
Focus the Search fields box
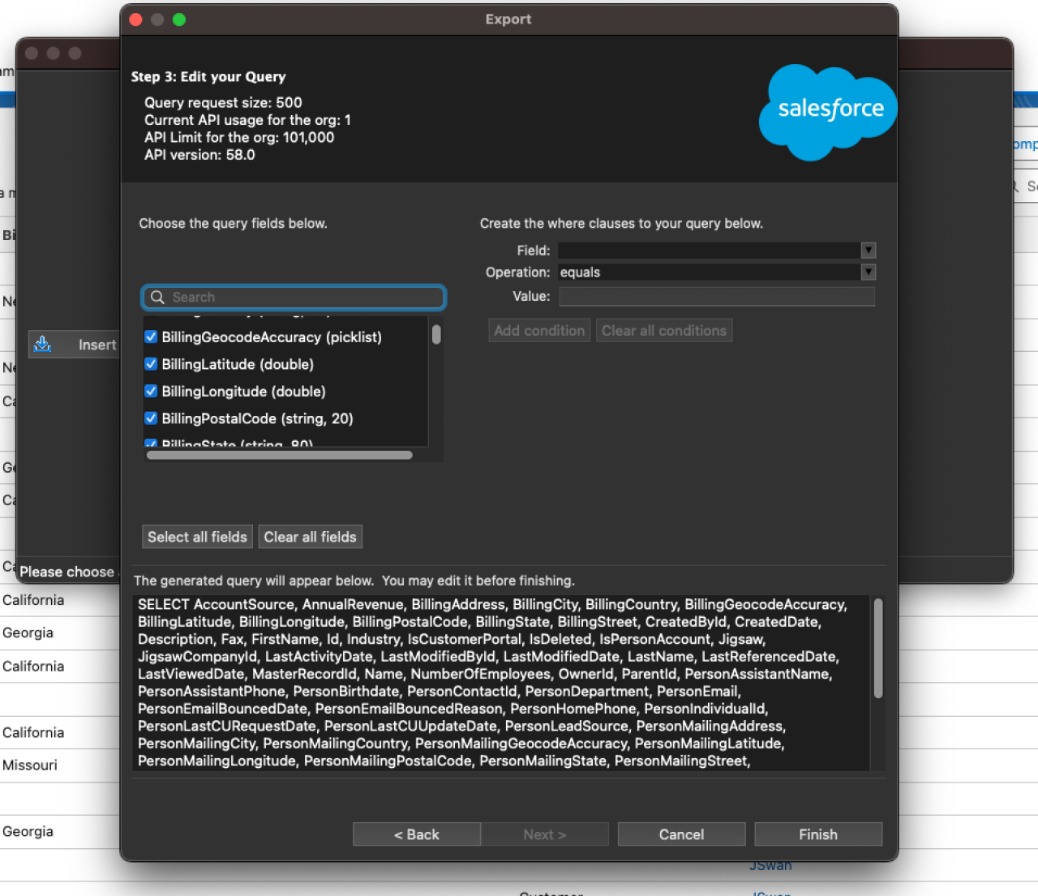coord(294,298)
